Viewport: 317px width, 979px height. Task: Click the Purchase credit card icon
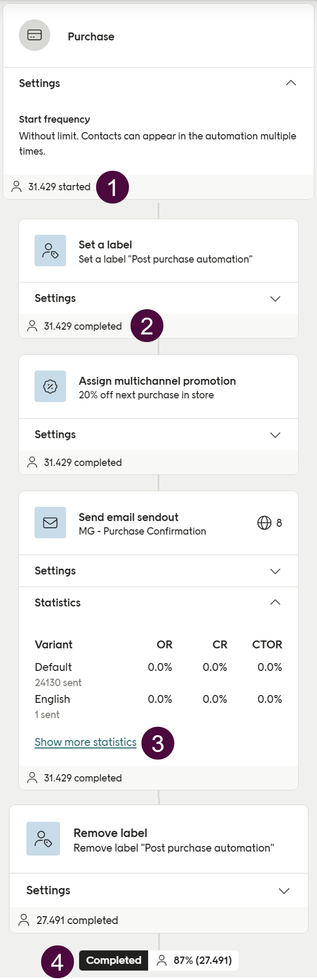tap(34, 35)
